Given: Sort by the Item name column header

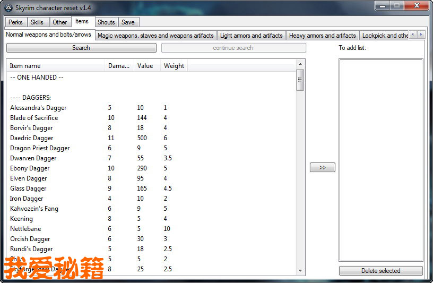Looking at the screenshot, I should (x=56, y=66).
